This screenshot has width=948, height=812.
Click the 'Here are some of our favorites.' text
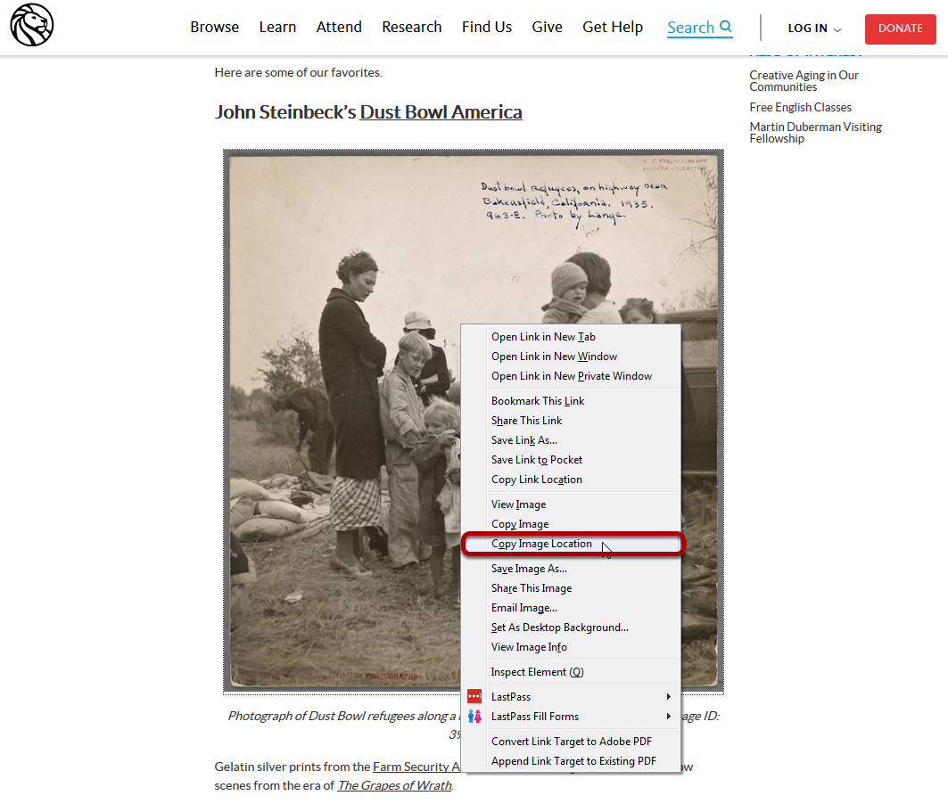(298, 72)
